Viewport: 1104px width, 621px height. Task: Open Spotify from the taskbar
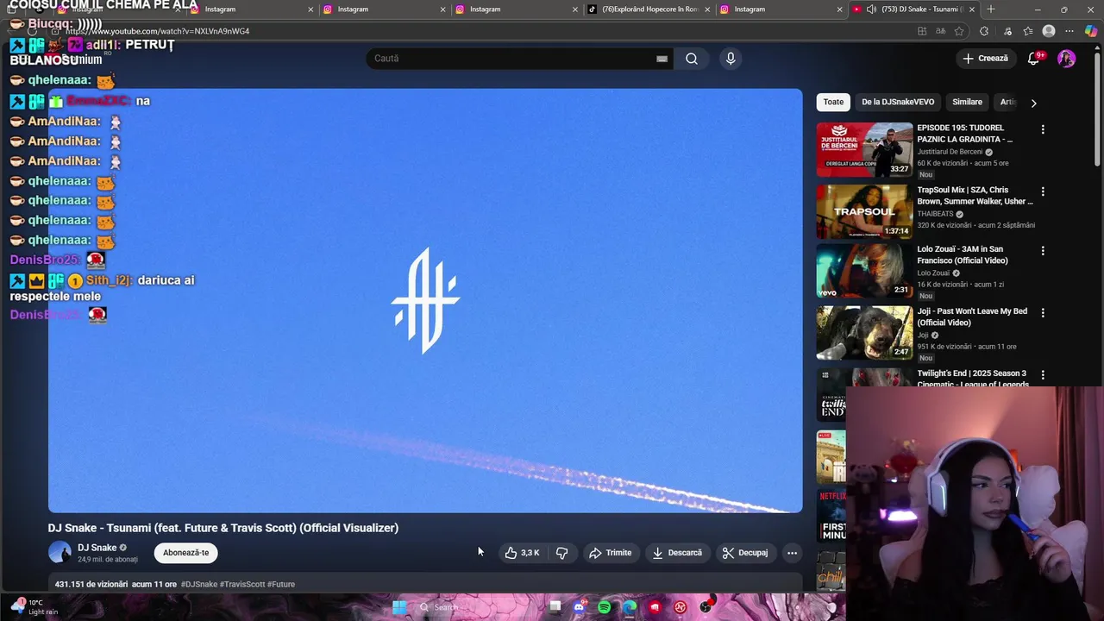[604, 607]
